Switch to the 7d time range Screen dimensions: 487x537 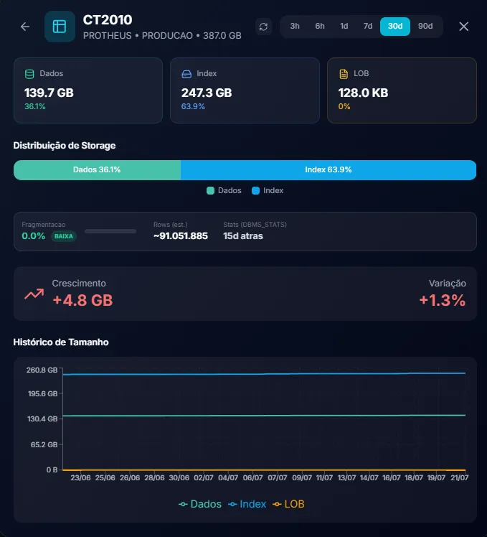(368, 26)
